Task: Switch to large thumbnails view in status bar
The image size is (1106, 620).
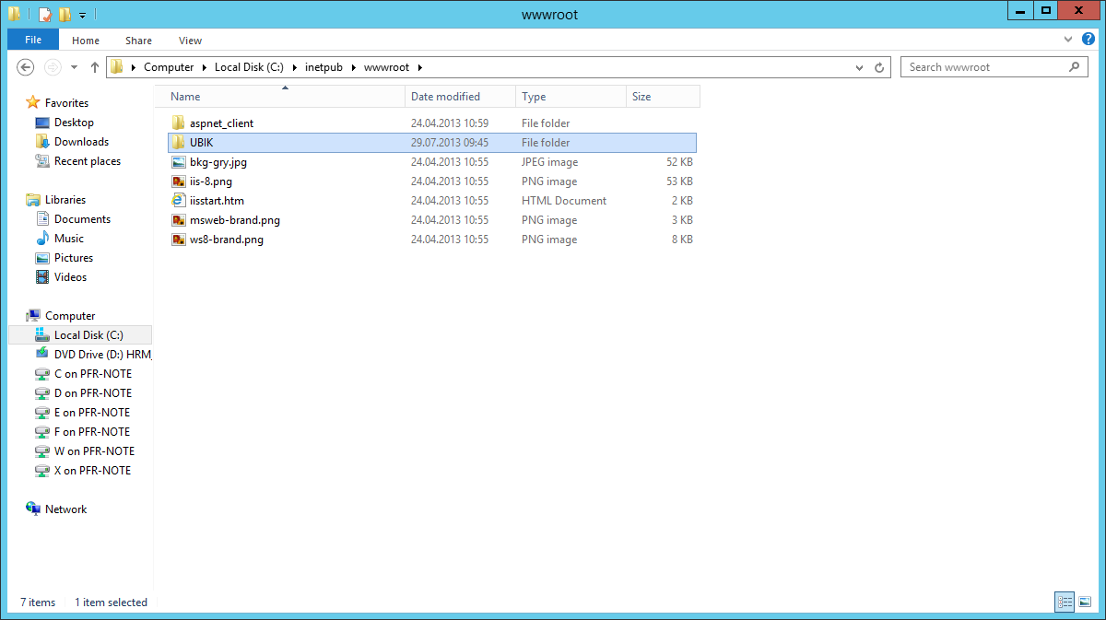Action: 1085,602
